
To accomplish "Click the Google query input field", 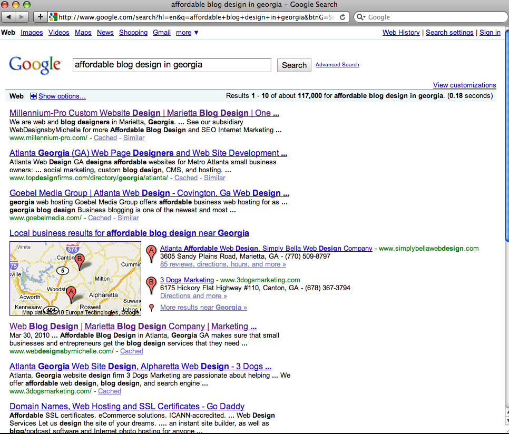I will tap(172, 65).
